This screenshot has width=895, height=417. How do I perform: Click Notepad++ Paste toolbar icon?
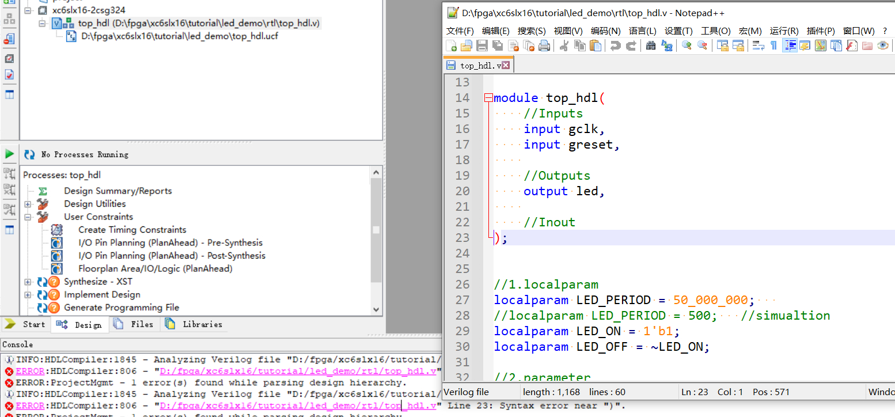click(596, 46)
